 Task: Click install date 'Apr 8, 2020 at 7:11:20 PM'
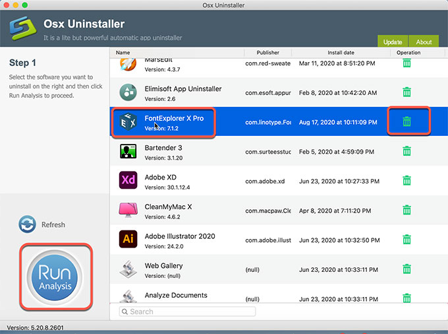335,211
